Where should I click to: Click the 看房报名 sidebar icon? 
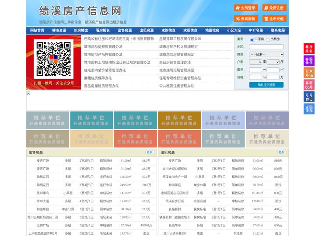pos(309,49)
